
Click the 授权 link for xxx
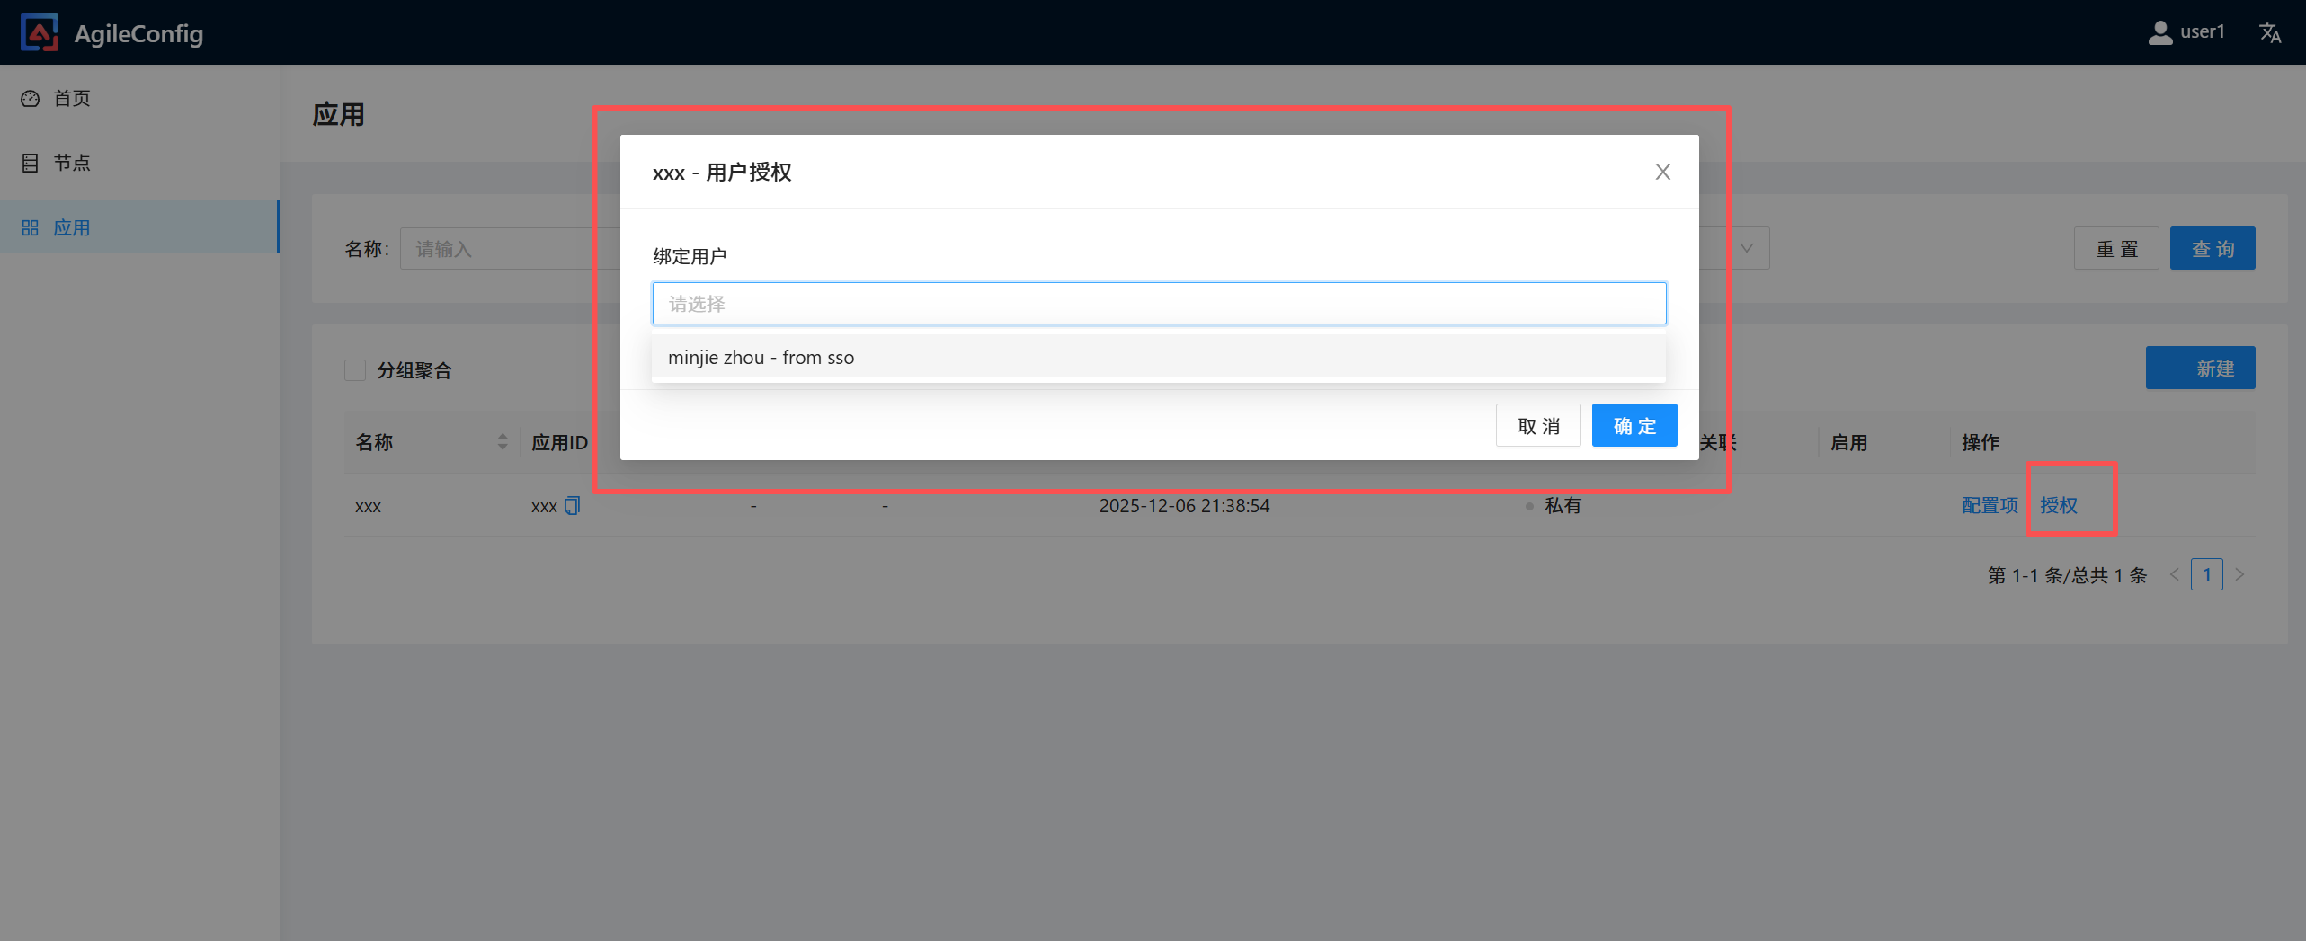click(x=2058, y=506)
